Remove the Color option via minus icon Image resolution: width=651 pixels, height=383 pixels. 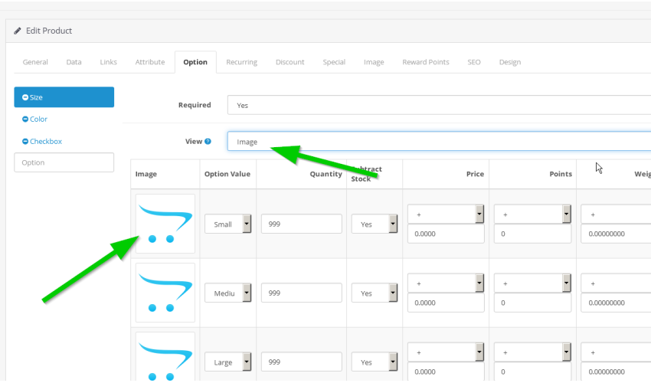coord(25,119)
